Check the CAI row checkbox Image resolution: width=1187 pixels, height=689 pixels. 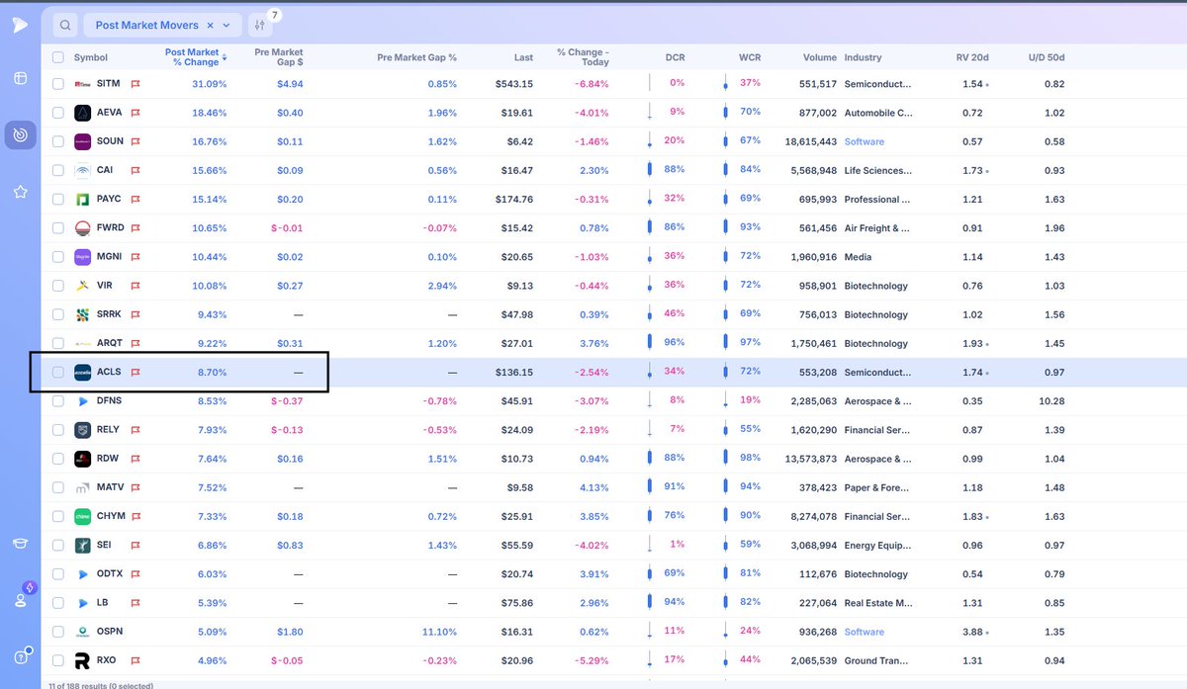57,170
